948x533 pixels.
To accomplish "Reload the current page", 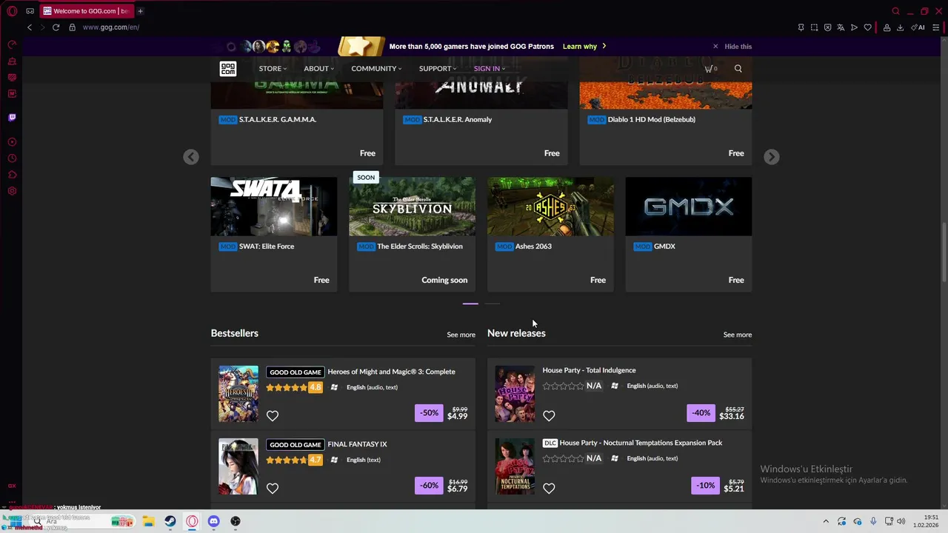I will (56, 27).
